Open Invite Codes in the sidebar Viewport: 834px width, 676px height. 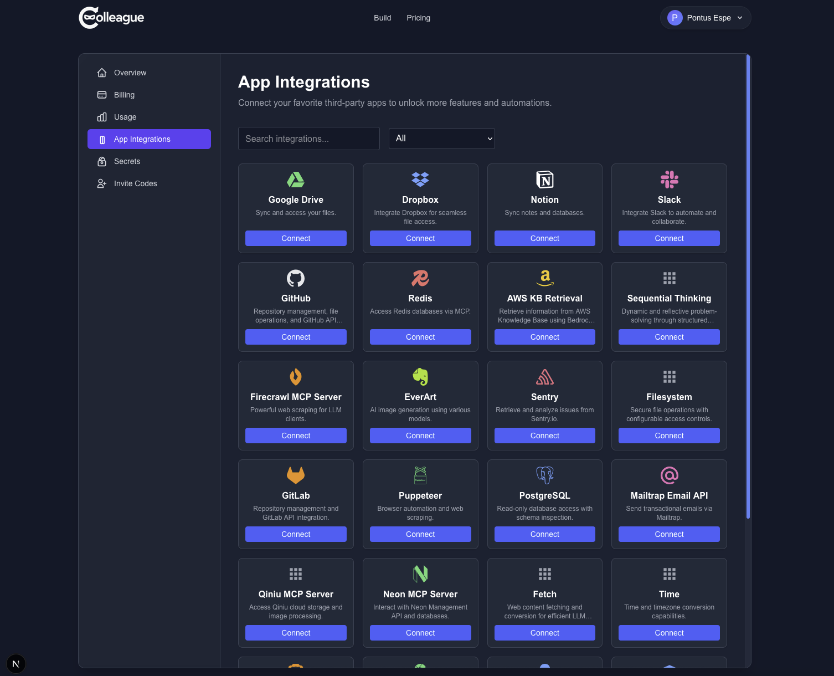149,183
